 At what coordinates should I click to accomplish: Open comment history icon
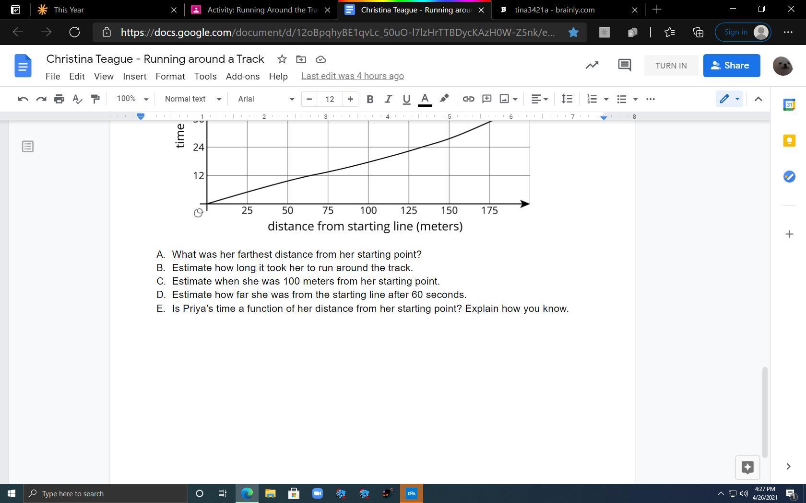[624, 65]
